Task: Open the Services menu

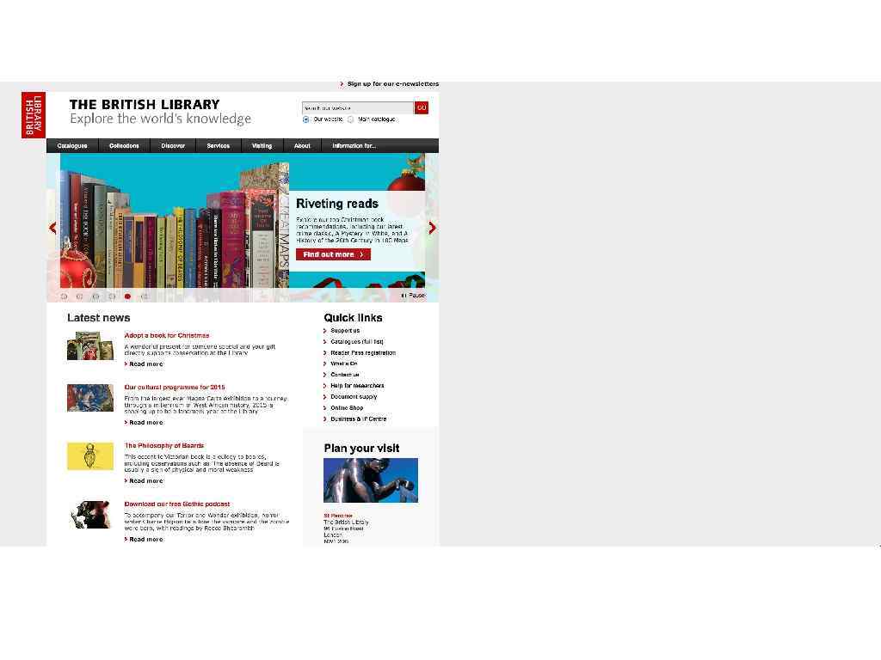Action: coord(219,146)
